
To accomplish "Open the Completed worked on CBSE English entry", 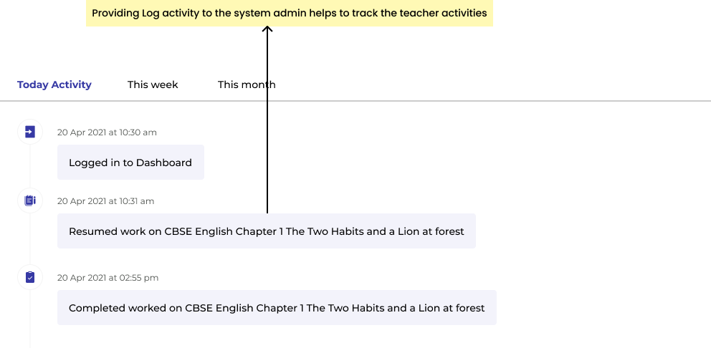I will tap(277, 308).
